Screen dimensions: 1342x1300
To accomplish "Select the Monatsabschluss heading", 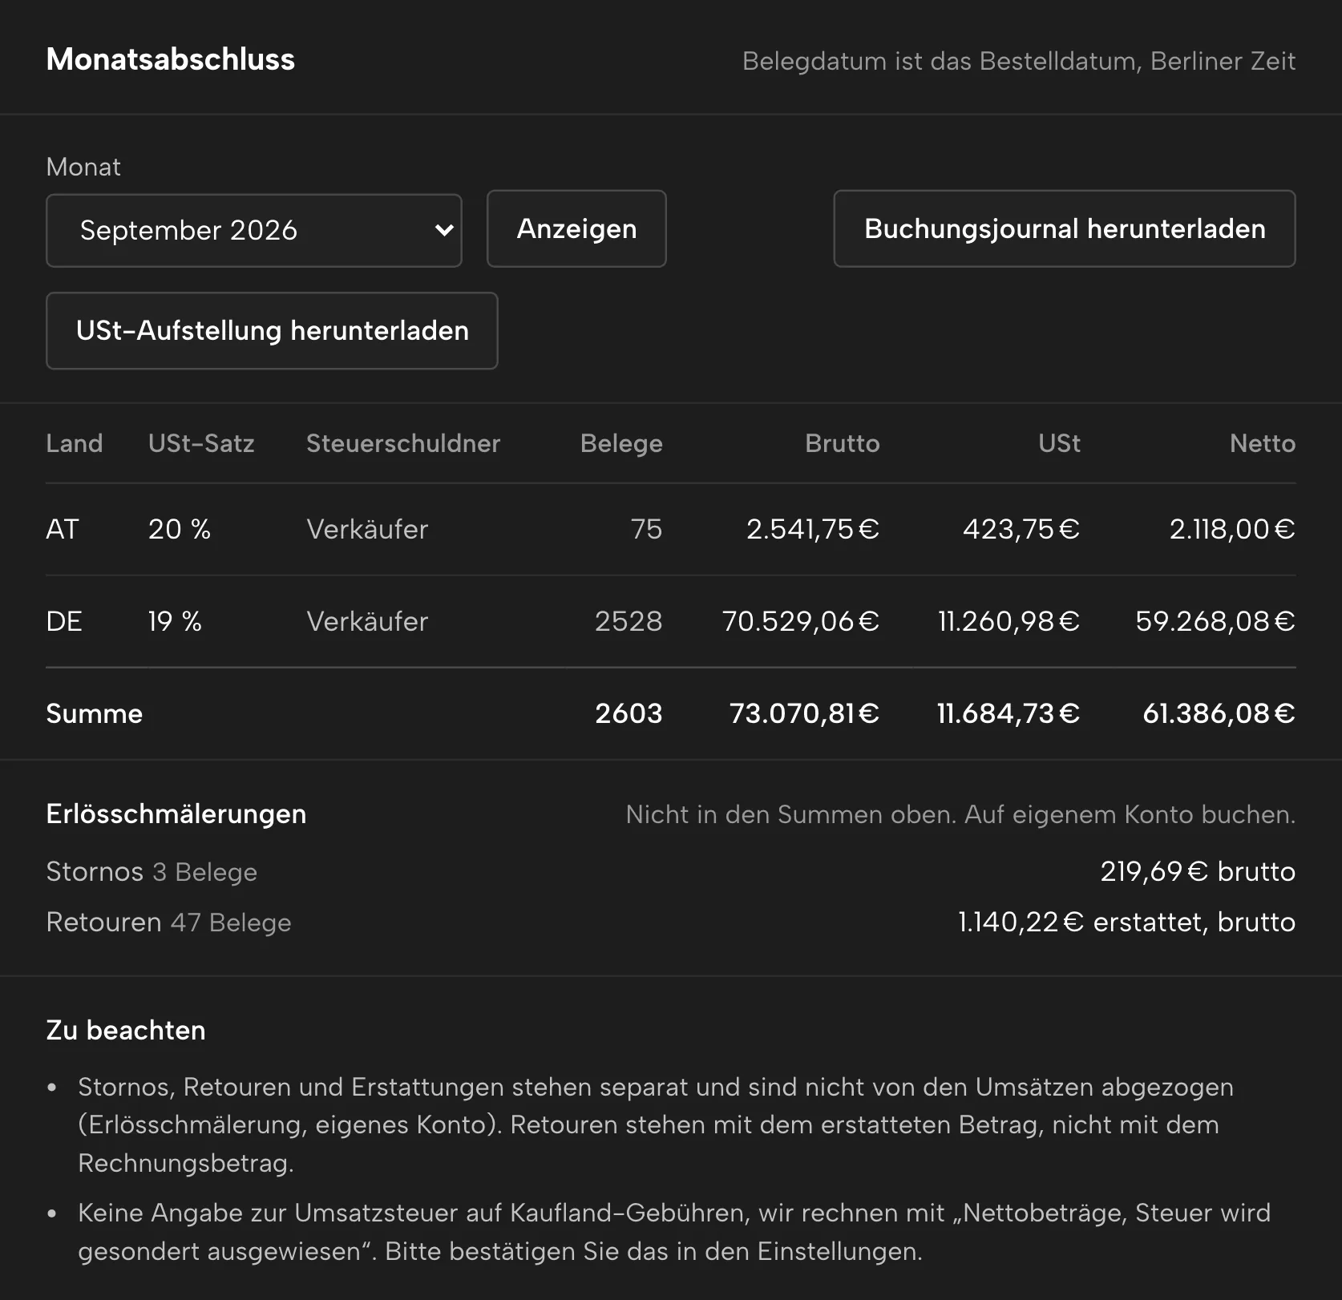I will pyautogui.click(x=171, y=59).
